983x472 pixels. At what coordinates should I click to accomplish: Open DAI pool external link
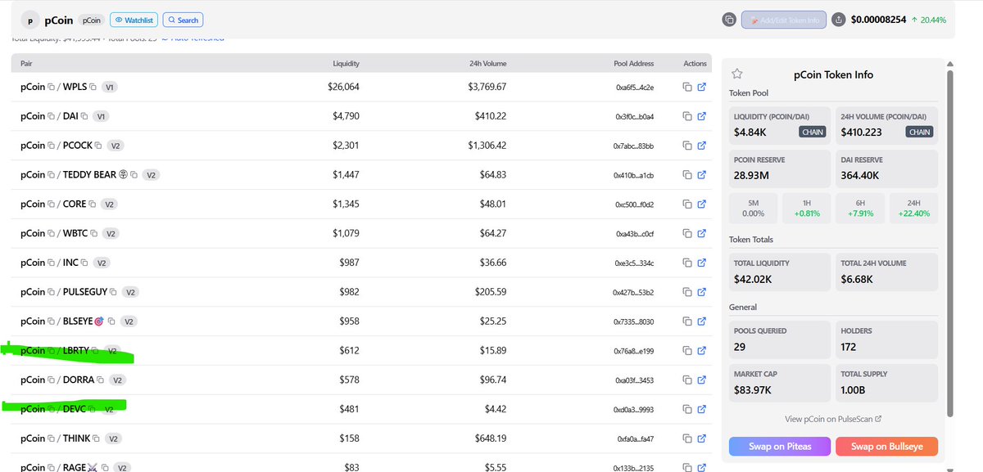click(701, 116)
